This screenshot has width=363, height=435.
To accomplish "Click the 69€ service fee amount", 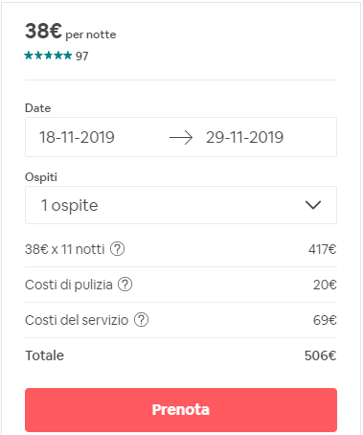I will (325, 320).
